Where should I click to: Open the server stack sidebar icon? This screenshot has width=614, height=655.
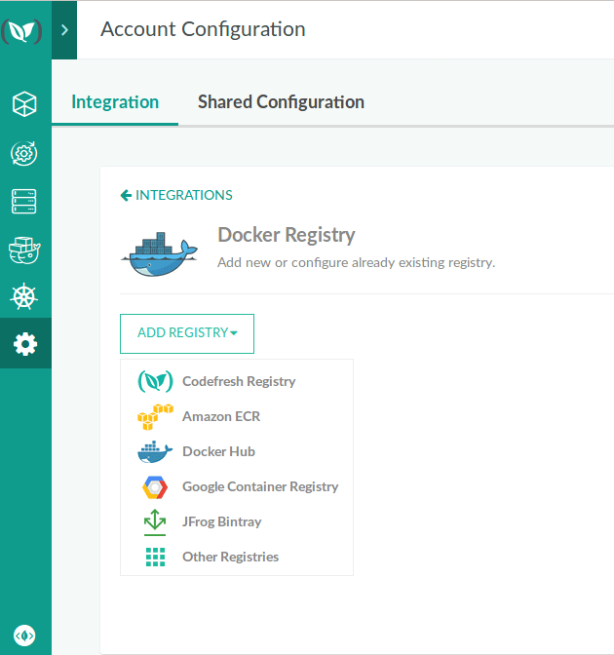click(x=24, y=202)
